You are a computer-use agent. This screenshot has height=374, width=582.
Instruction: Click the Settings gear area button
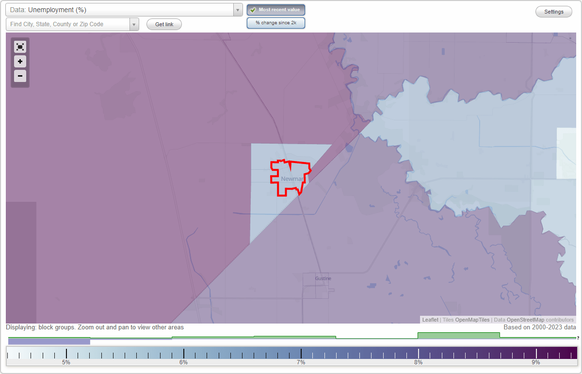click(x=553, y=11)
